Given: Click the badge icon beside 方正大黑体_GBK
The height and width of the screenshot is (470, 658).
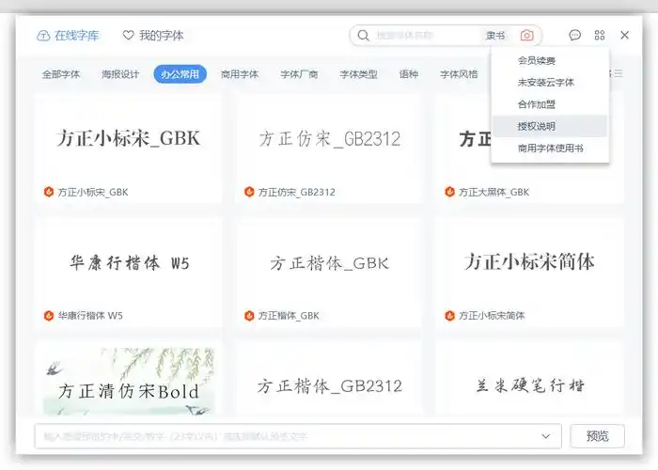Looking at the screenshot, I should pyautogui.click(x=450, y=192).
